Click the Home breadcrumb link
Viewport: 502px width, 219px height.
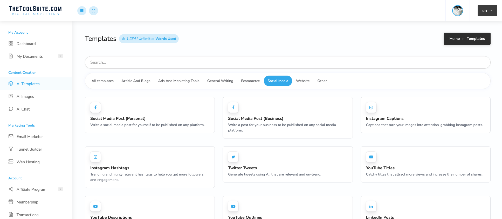[x=454, y=39]
